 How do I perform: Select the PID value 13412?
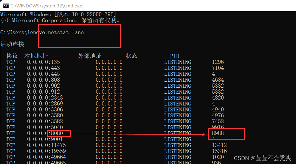(219, 145)
